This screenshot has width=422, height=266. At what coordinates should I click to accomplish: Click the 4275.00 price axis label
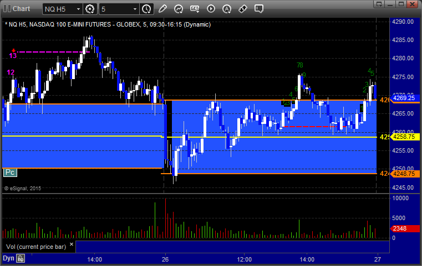(403, 77)
